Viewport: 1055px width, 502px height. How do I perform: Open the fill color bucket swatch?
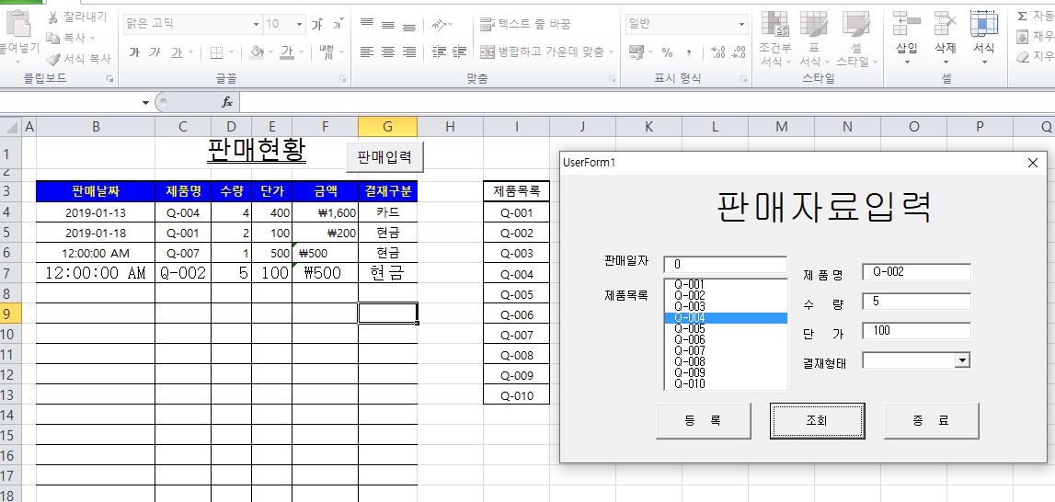(258, 52)
